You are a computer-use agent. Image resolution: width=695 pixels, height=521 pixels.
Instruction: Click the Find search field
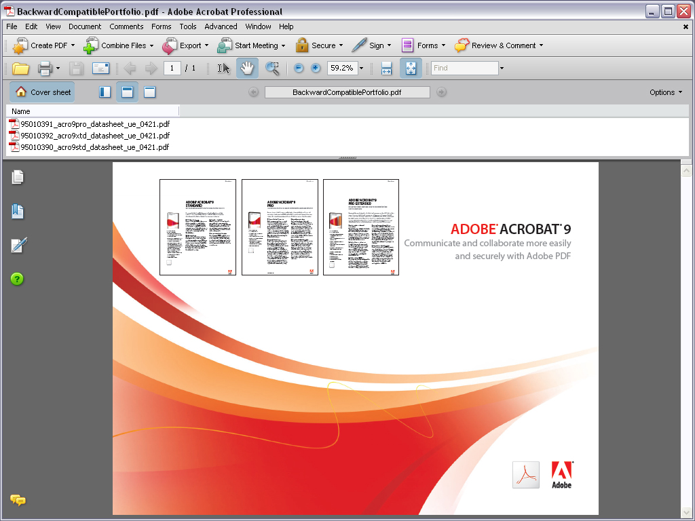464,68
